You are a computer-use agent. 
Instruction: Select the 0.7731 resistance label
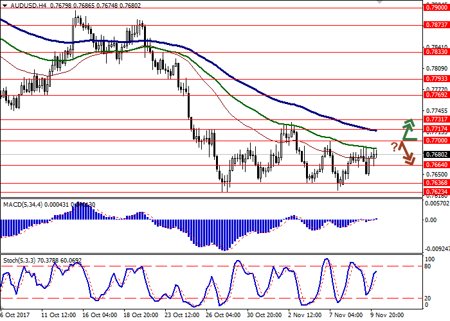pos(436,119)
